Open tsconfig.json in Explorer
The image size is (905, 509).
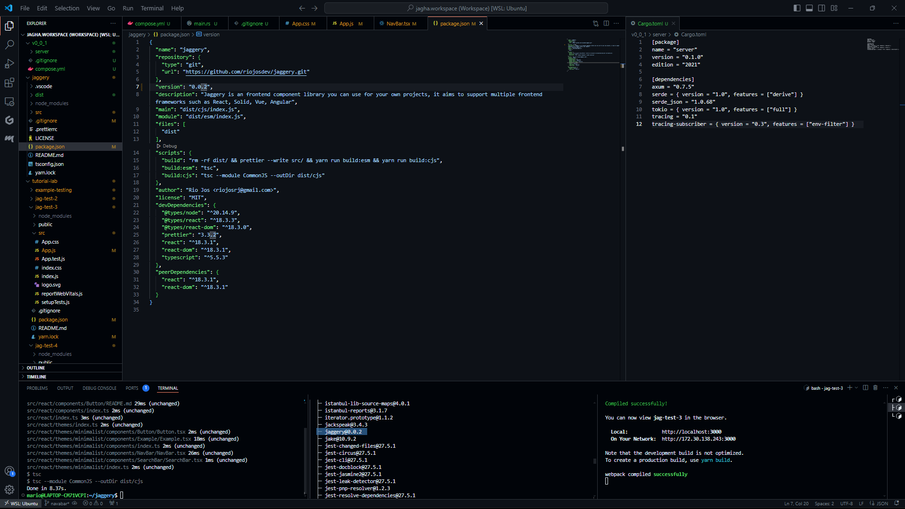tap(70, 164)
